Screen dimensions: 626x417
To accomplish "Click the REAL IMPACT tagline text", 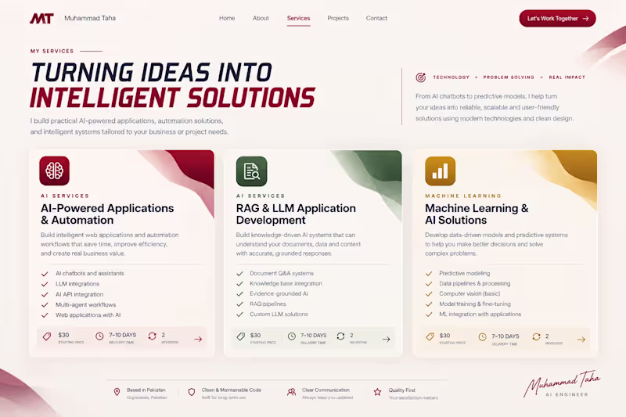I will 567,77.
